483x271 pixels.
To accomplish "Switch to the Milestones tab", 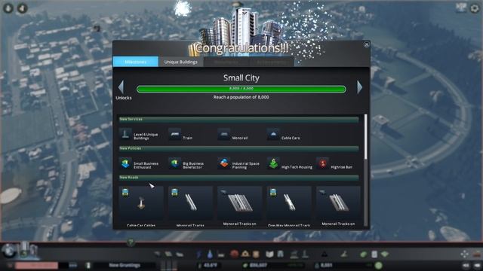I will pos(136,62).
